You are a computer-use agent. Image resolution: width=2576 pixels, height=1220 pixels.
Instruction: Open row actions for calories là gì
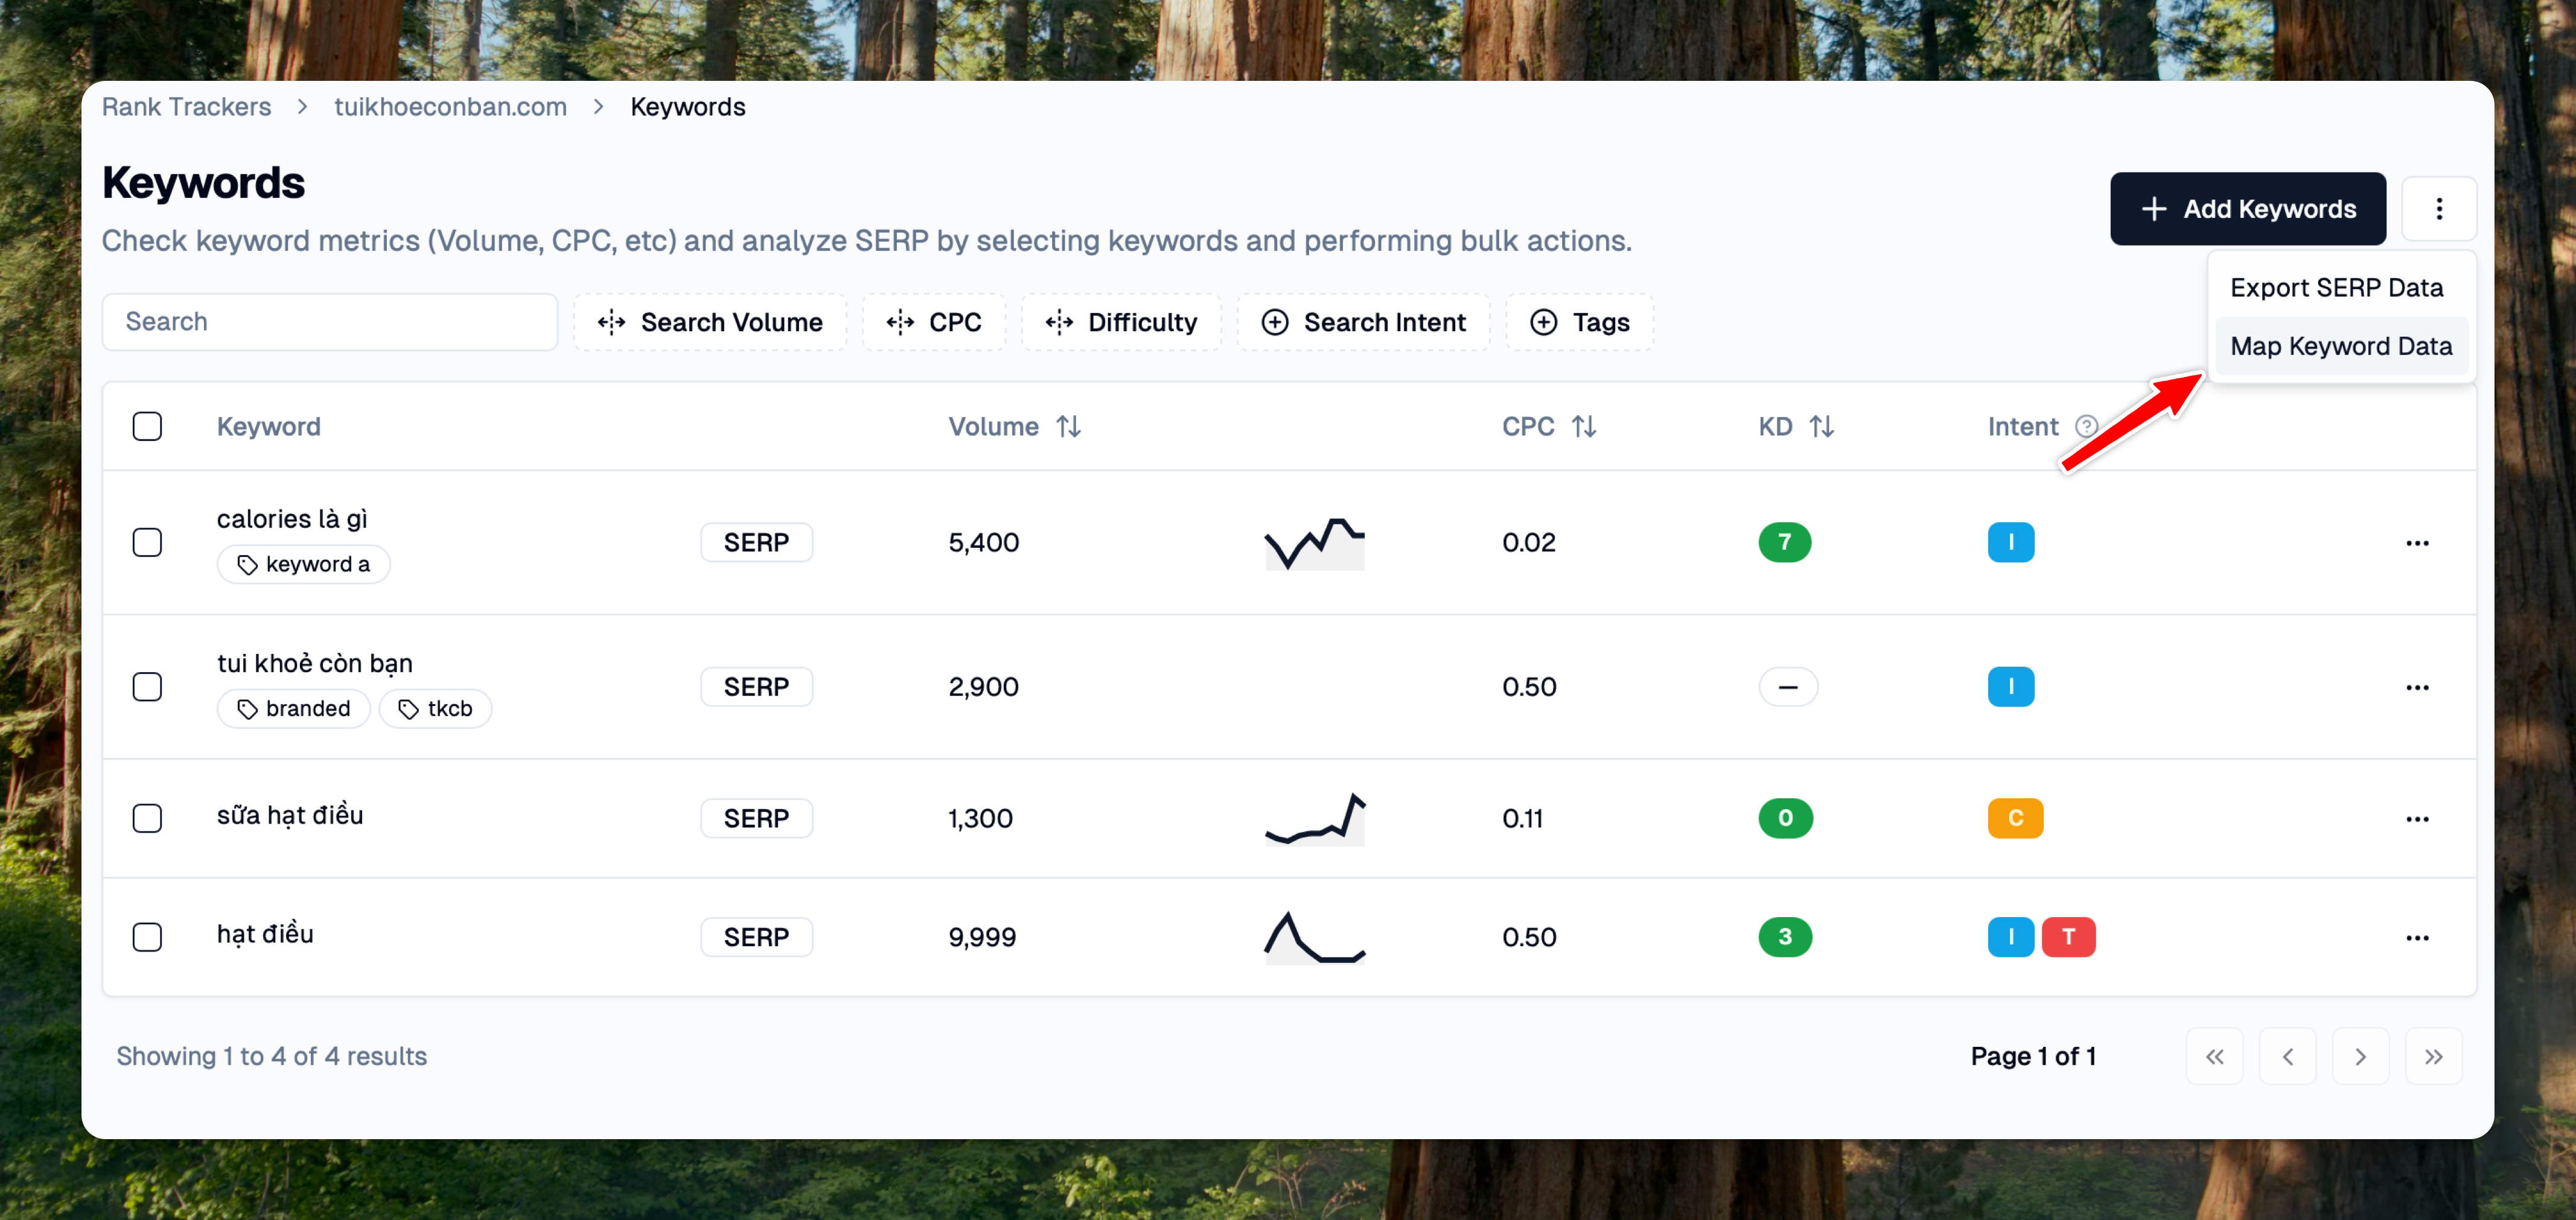pyautogui.click(x=2416, y=543)
